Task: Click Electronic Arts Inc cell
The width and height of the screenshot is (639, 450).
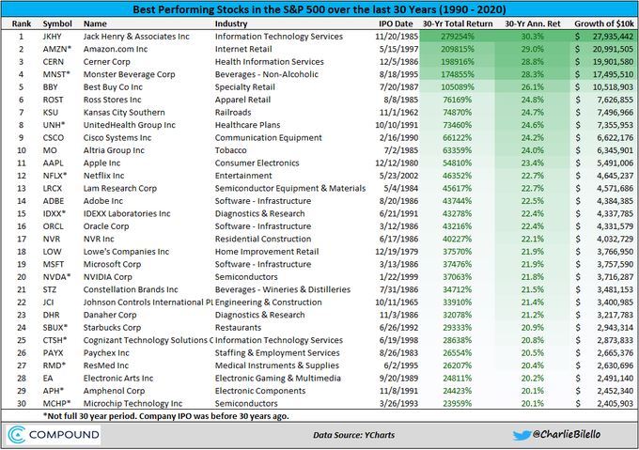Action: pyautogui.click(x=118, y=378)
